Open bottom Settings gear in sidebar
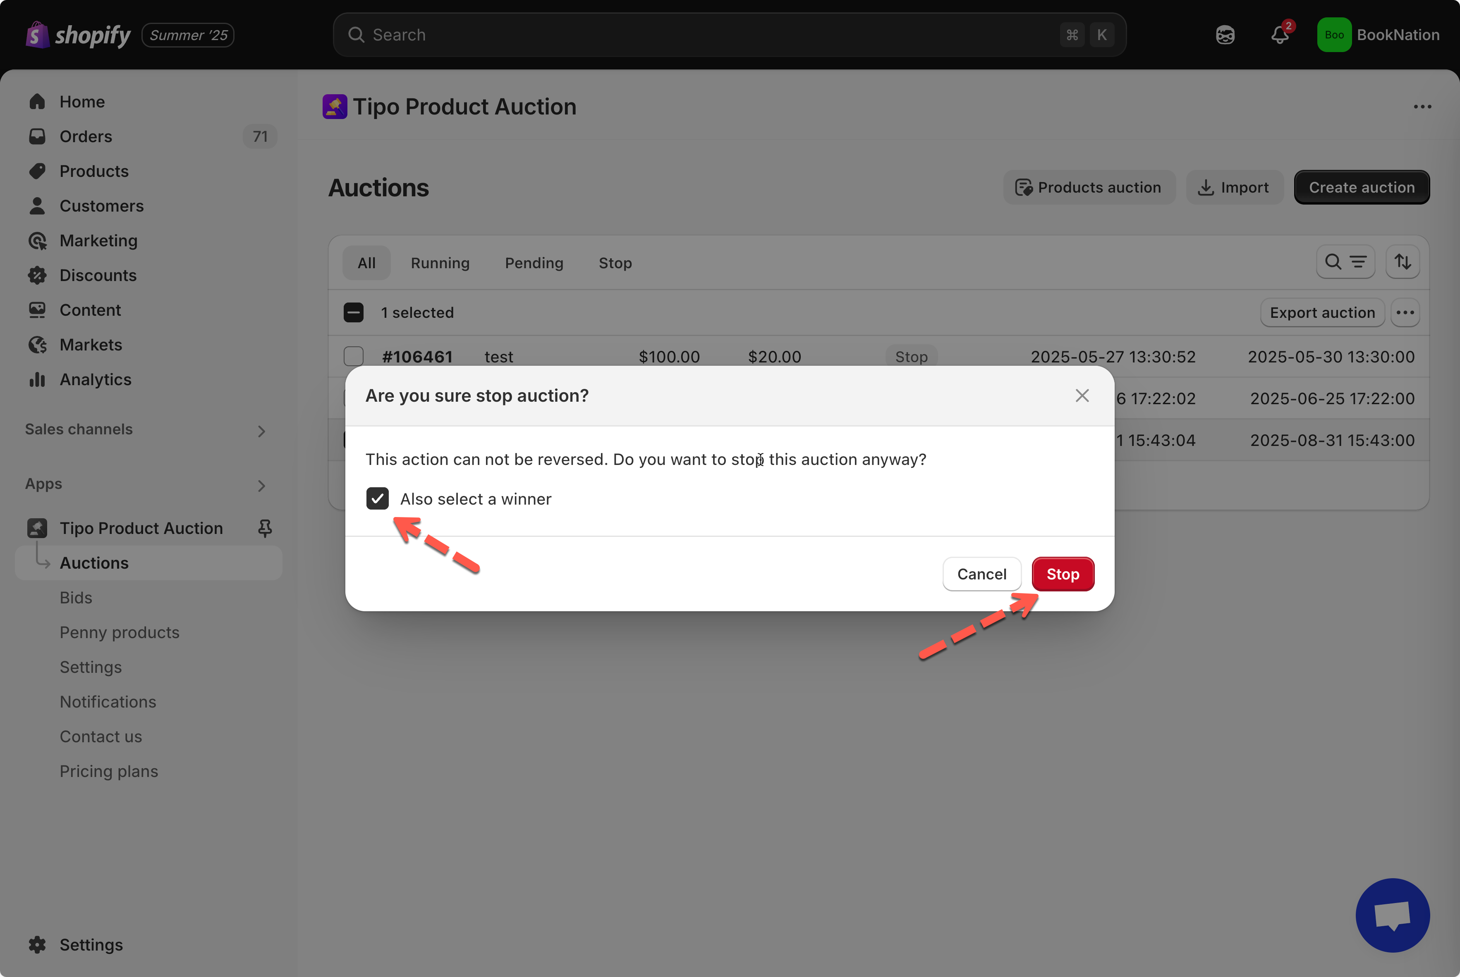Viewport: 1460px width, 977px height. 37,945
